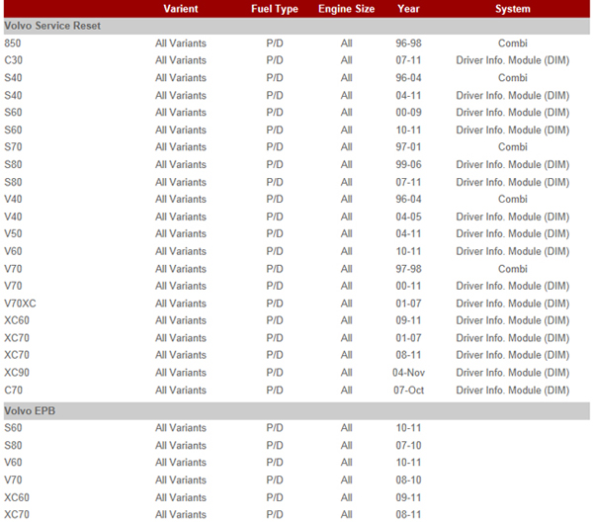Viewport: 593px width, 525px height.
Task: Select the V50 model cell
Action: click(x=13, y=233)
